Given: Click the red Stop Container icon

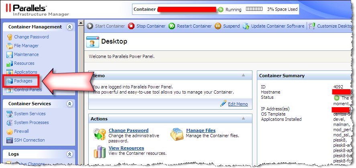Looking at the screenshot, I should point(131,26).
